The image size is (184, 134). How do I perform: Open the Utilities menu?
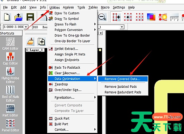pos(55,7)
